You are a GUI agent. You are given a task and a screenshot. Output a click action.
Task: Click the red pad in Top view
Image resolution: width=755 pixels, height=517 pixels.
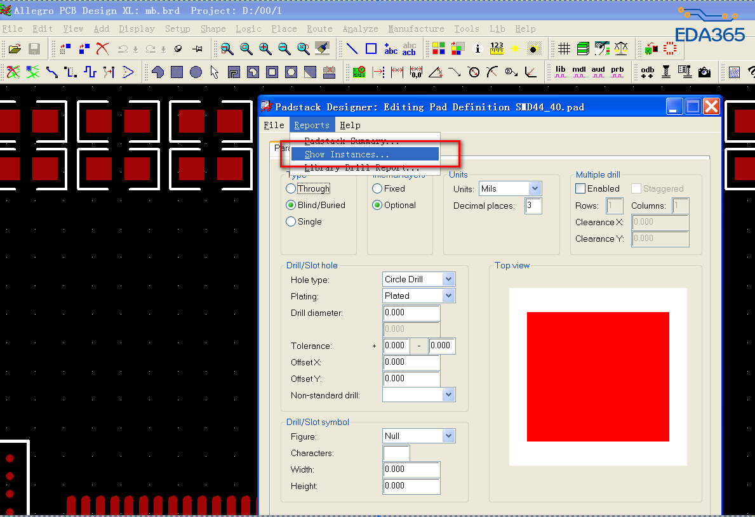(598, 376)
